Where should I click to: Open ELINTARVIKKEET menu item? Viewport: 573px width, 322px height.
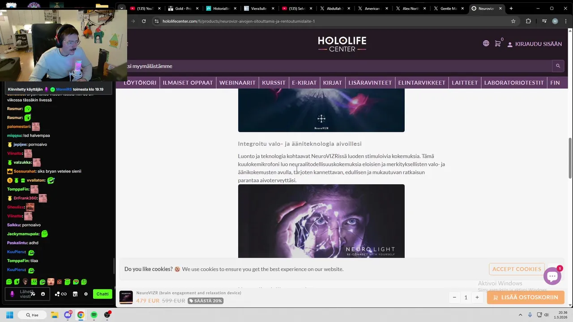[x=422, y=83]
